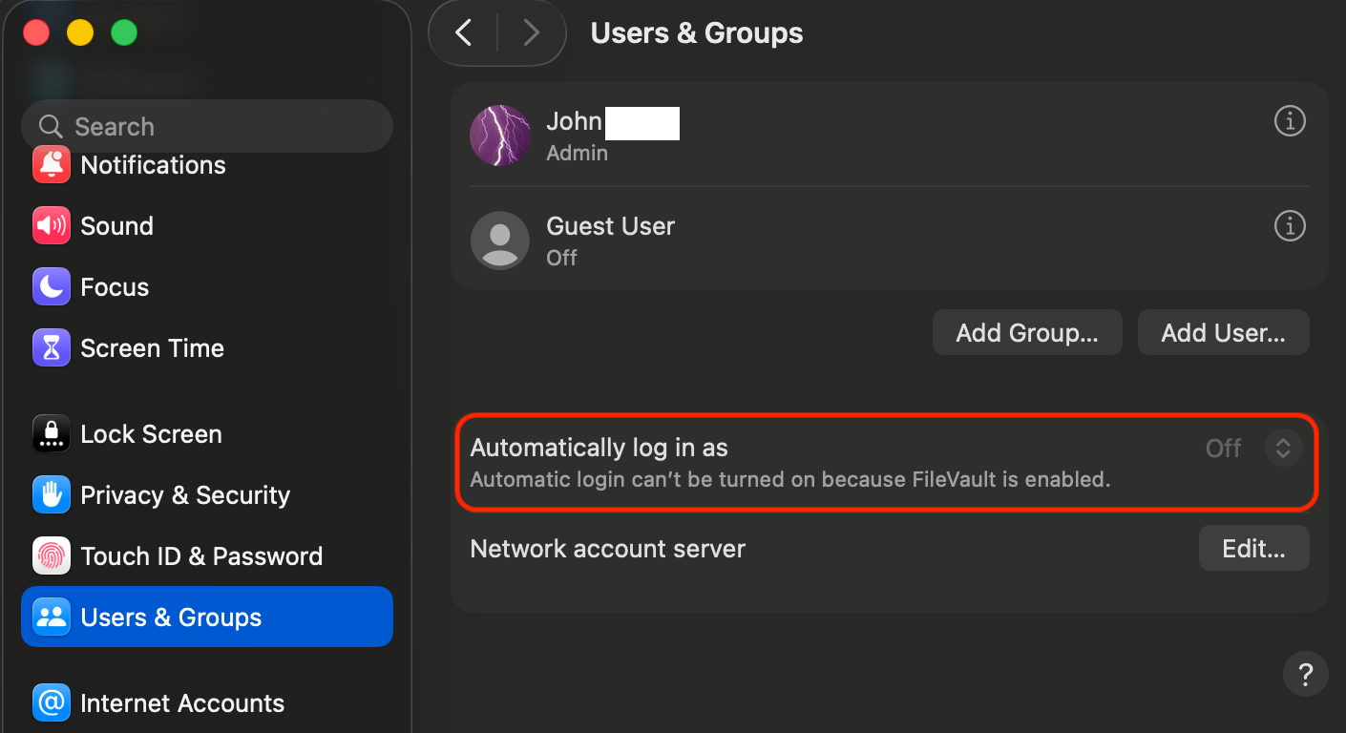Click the Notifications bell icon

coord(52,165)
